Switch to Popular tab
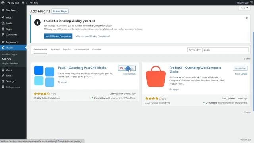 [67, 50]
